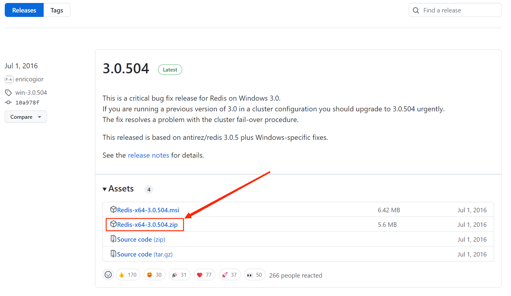Open commit 10a978f
Viewport: 511px width, 296px height.
27,103
